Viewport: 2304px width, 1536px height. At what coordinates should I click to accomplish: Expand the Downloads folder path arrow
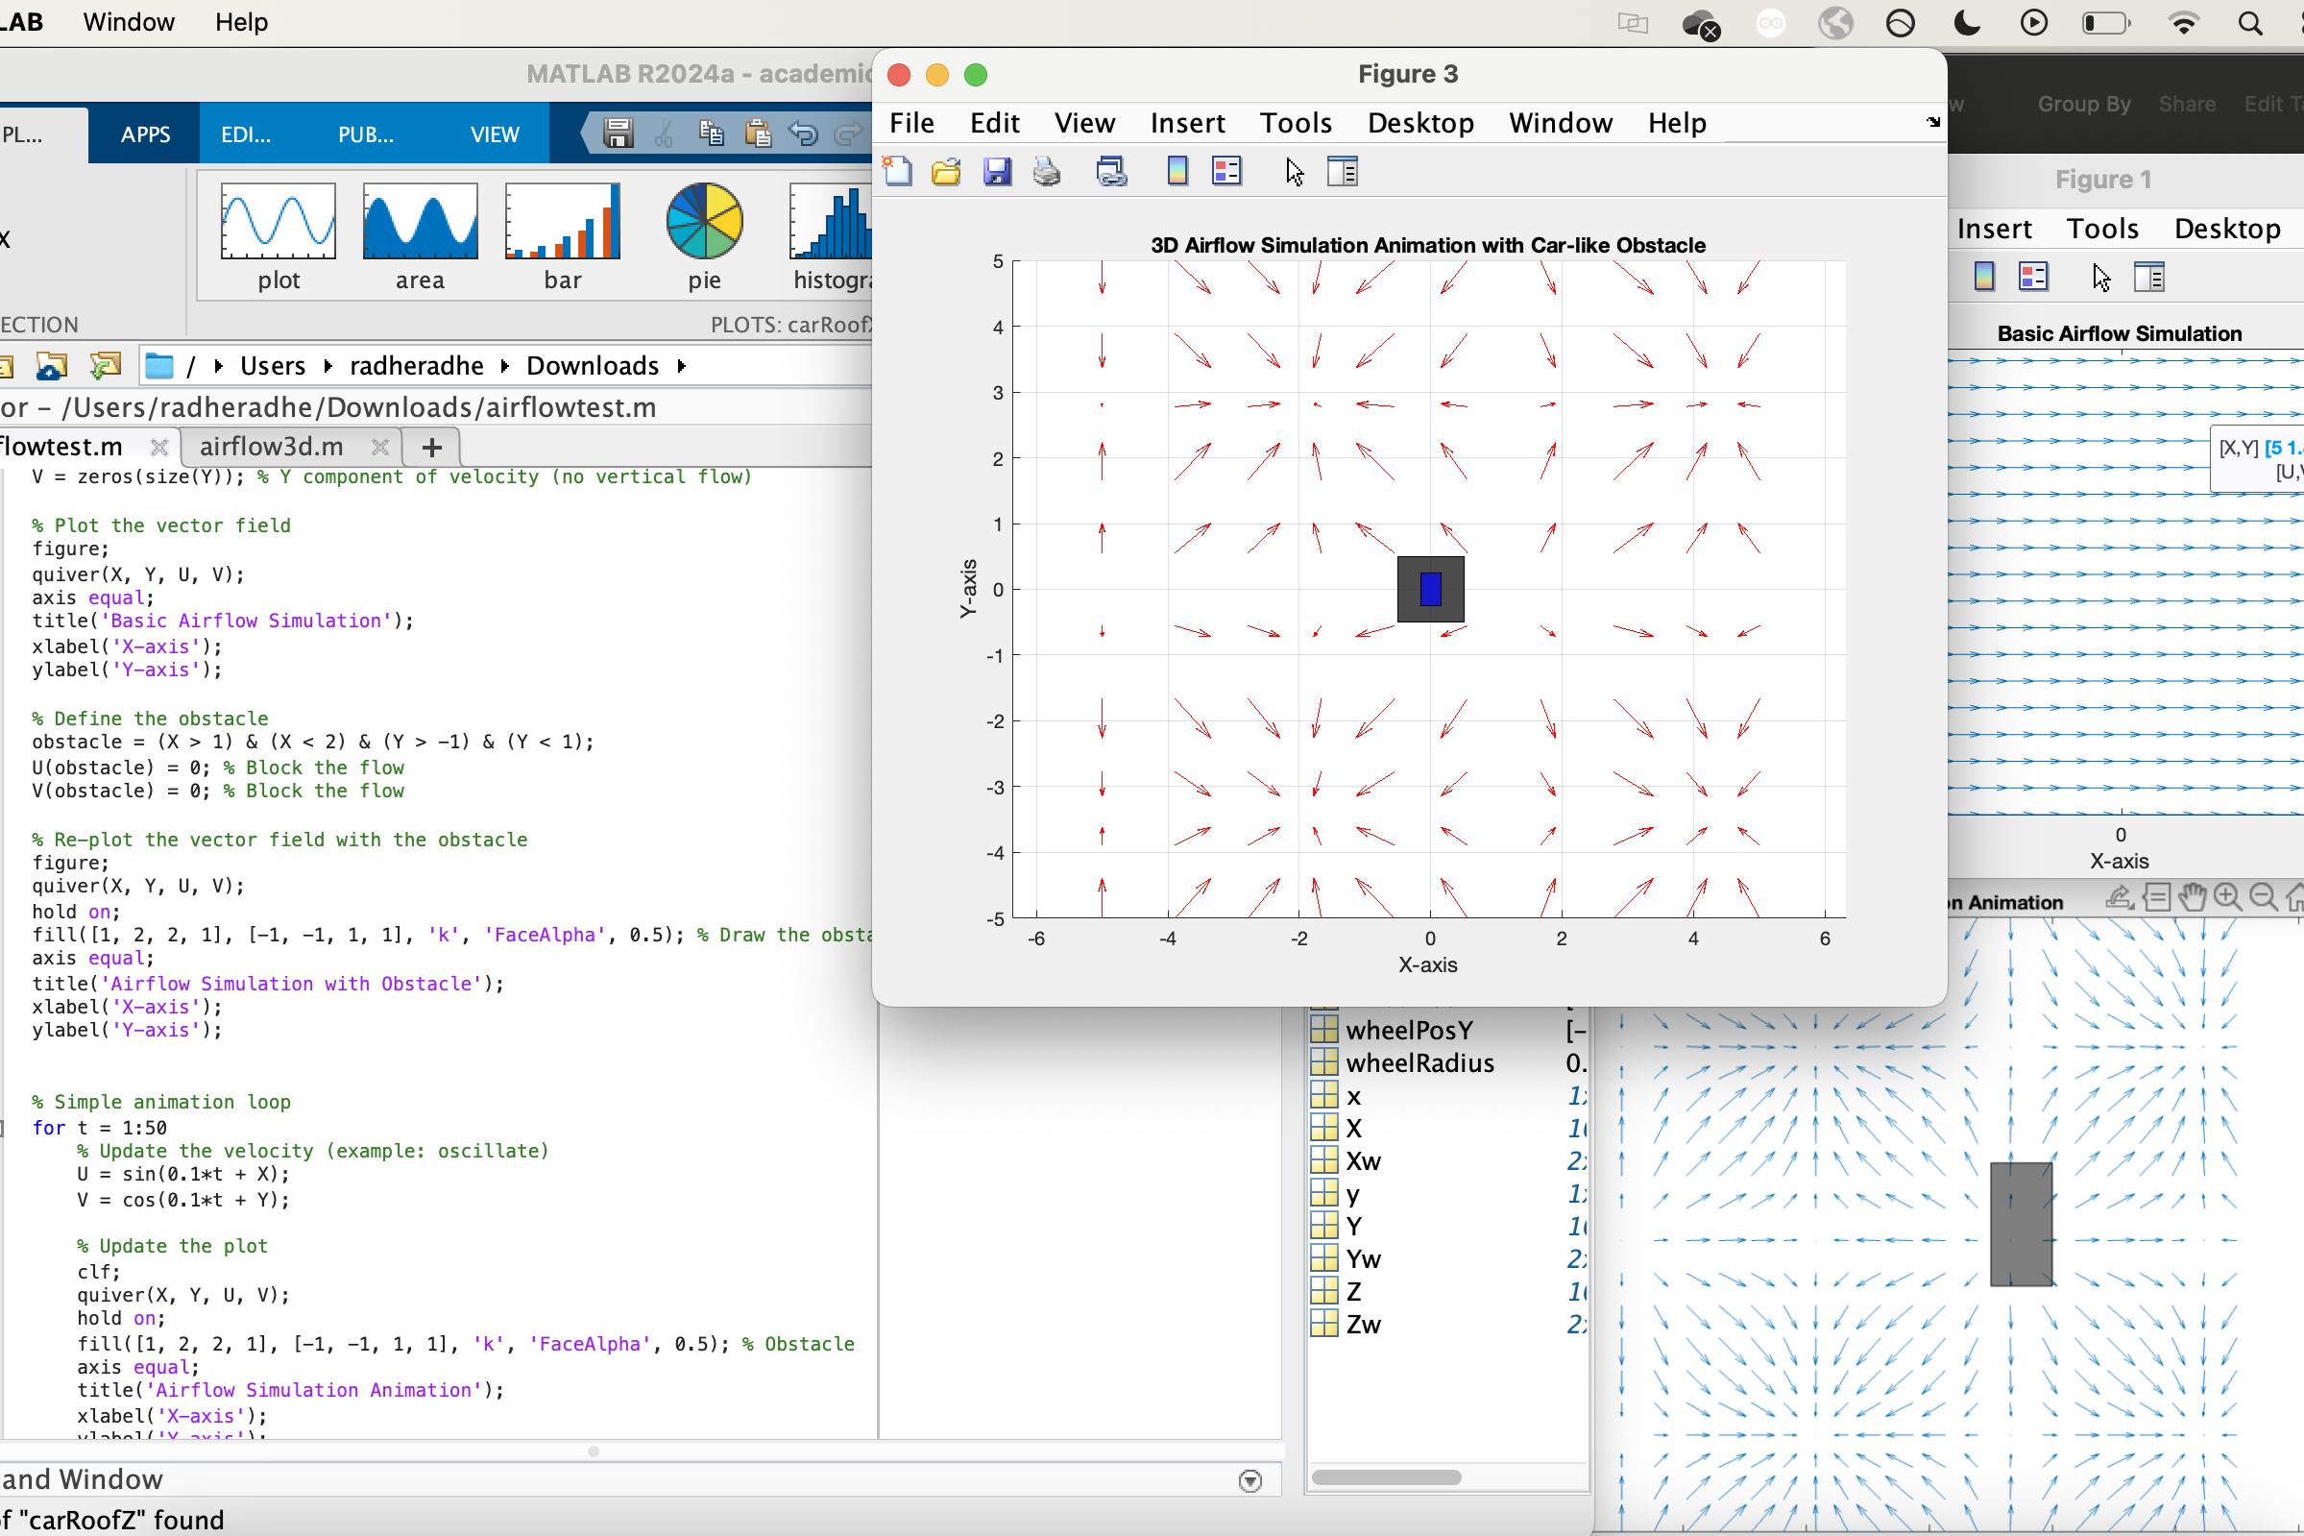[682, 366]
